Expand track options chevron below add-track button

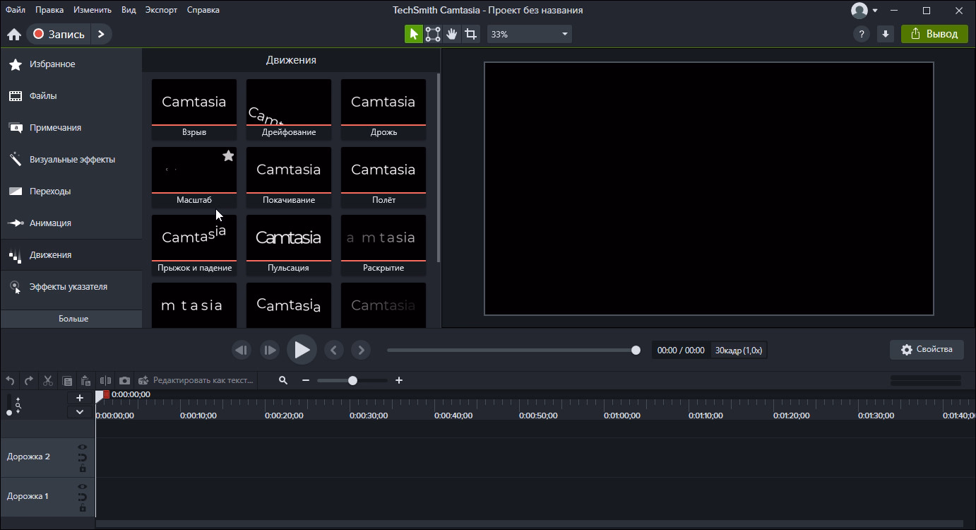click(x=80, y=412)
